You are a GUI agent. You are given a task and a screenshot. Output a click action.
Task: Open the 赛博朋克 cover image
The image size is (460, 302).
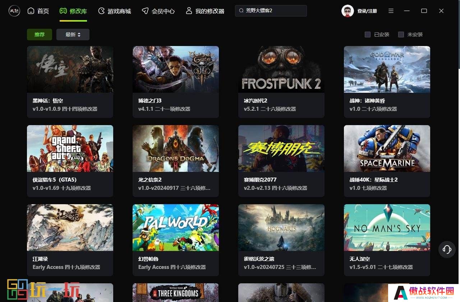[281, 148]
